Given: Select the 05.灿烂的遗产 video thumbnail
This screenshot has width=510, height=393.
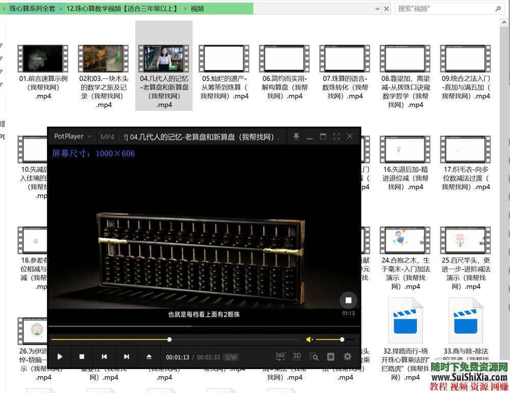Looking at the screenshot, I should 224,58.
